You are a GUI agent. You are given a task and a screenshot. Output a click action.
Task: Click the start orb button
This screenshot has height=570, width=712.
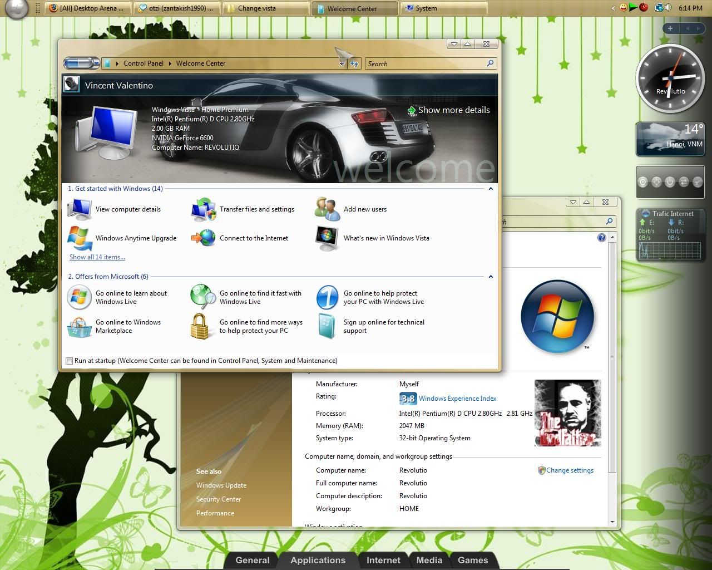16,8
